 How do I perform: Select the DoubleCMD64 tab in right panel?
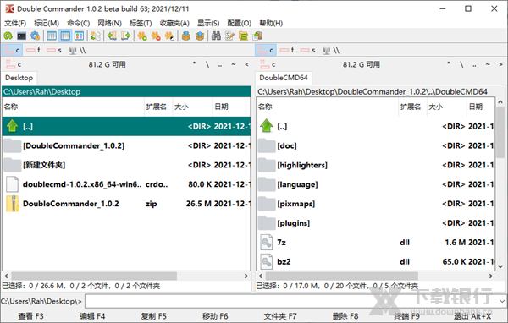pyautogui.click(x=284, y=78)
